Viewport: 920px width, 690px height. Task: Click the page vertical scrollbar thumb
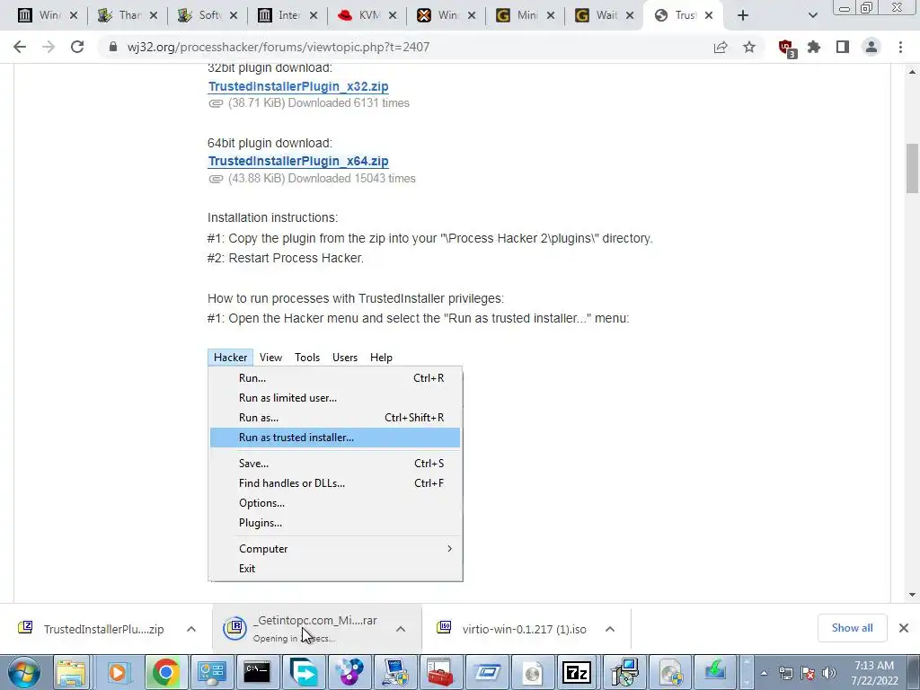[x=912, y=168]
